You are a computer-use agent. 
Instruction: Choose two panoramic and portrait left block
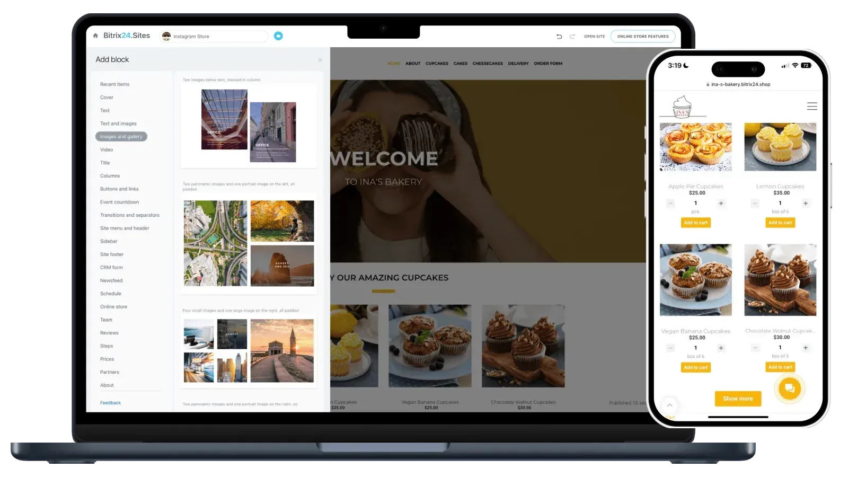coord(249,243)
